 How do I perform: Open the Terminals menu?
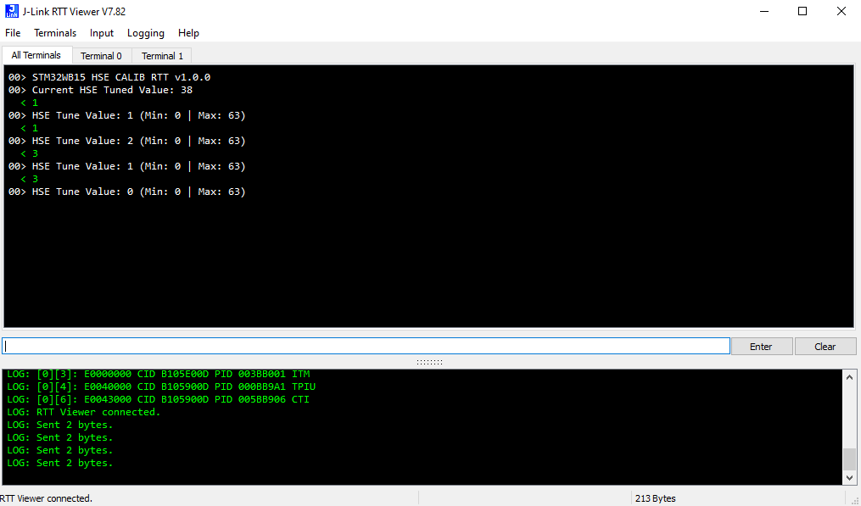[55, 33]
